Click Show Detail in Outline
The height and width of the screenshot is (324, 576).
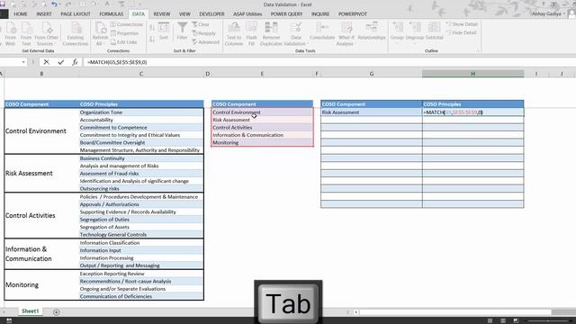pyautogui.click(x=462, y=24)
